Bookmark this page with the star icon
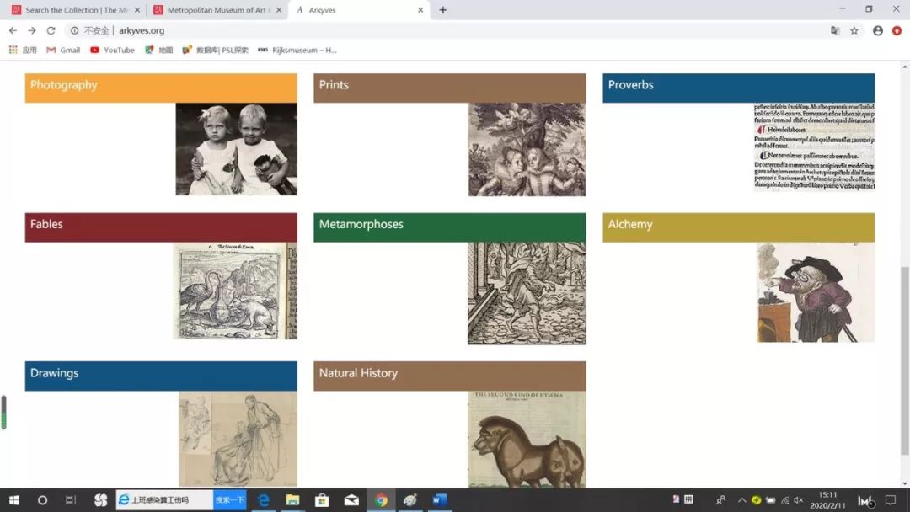The height and width of the screenshot is (512, 910). [x=854, y=30]
